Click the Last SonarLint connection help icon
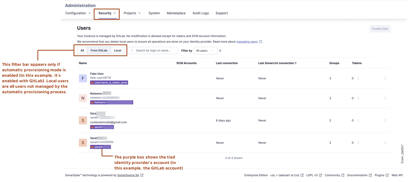411x182 pixels. pos(296,63)
